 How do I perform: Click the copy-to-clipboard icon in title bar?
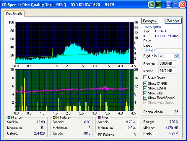point(151,5)
